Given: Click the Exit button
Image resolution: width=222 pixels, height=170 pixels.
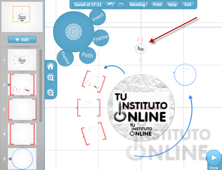Looking at the screenshot, I should coord(188,5).
